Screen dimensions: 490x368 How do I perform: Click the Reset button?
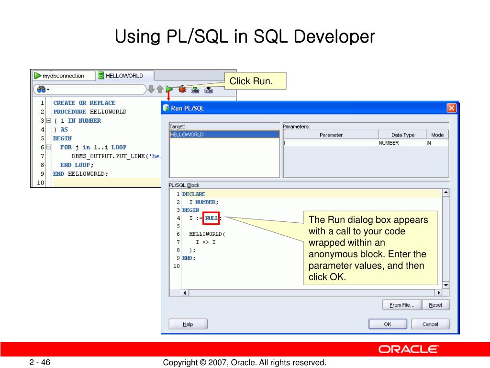pyautogui.click(x=435, y=305)
